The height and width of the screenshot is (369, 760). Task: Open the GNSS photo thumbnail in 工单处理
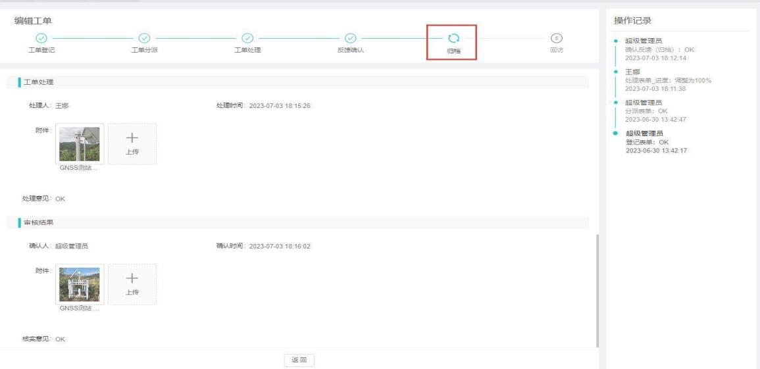coord(80,143)
